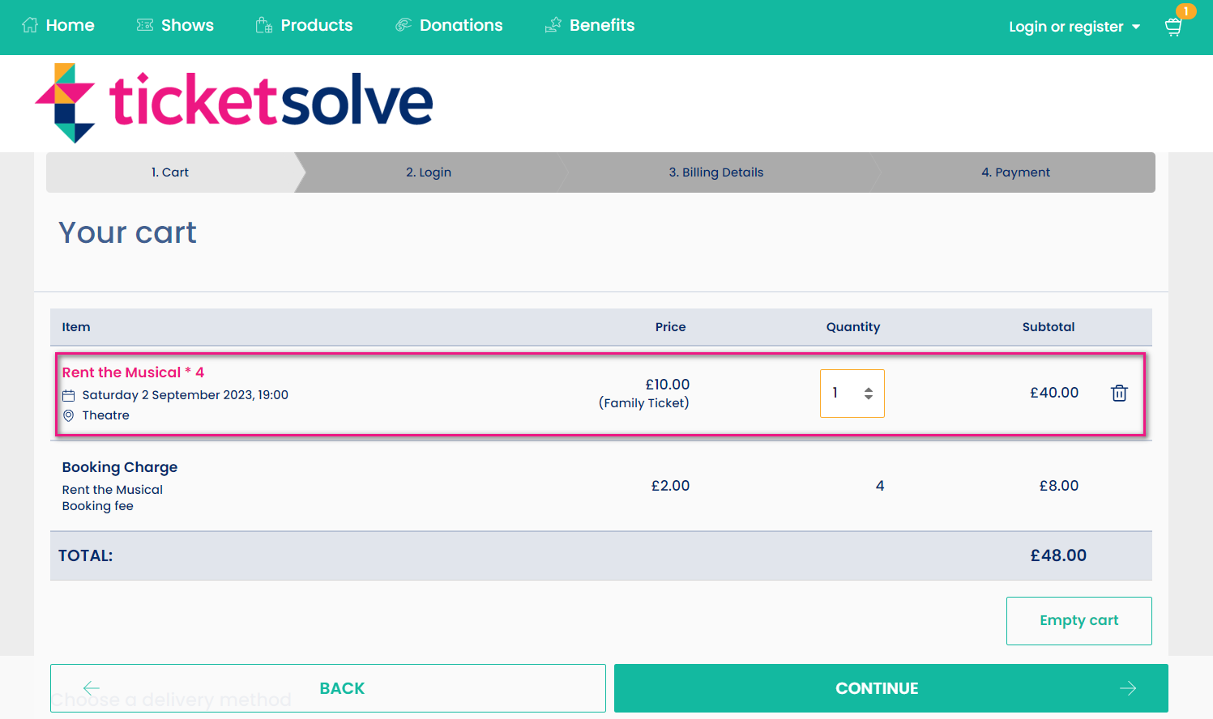Click the Ticketsolve logo

233,102
